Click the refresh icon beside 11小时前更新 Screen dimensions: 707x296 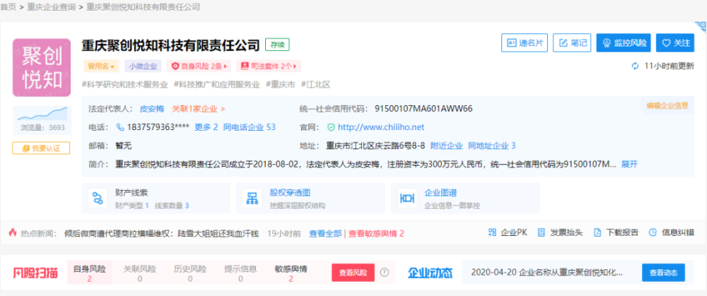[x=636, y=66]
